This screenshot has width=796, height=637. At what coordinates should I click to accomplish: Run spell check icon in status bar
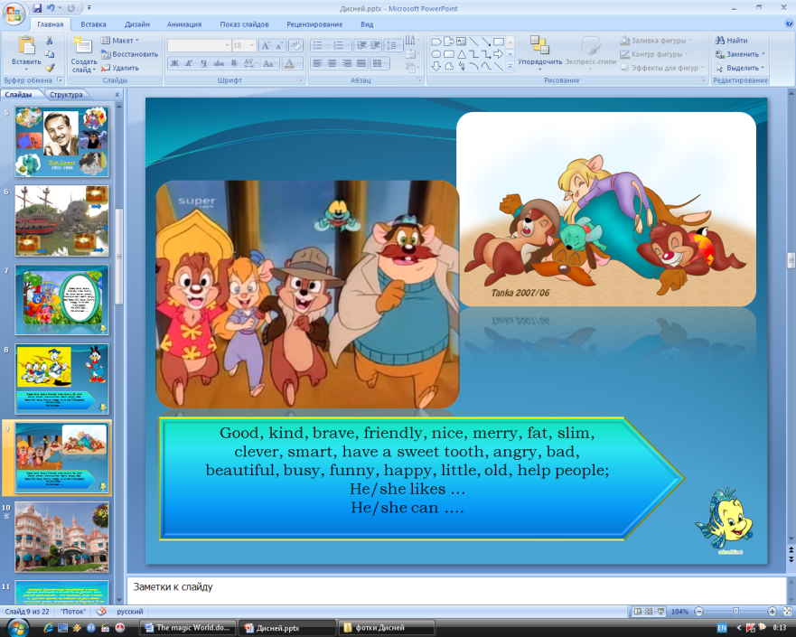pyautogui.click(x=101, y=611)
